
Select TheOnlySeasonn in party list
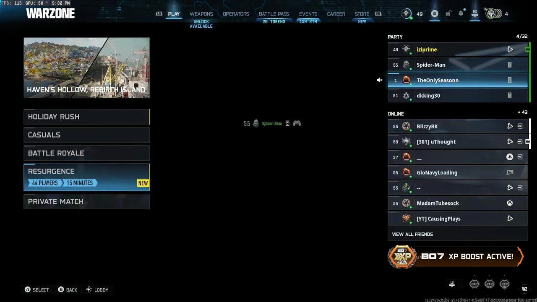(458, 80)
